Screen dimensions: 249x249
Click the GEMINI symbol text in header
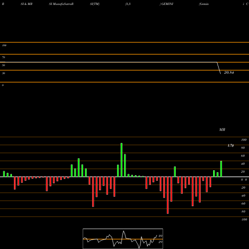pyautogui.click(x=167, y=4)
